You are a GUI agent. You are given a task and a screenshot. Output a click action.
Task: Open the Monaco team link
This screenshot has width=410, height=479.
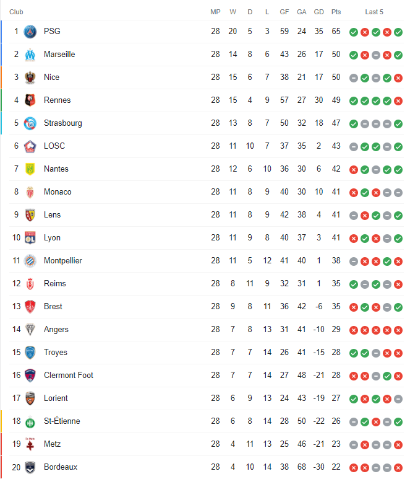(x=58, y=192)
